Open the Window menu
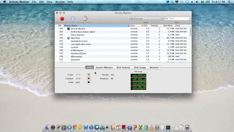Viewport: 234px width, 132px height. point(60,2)
